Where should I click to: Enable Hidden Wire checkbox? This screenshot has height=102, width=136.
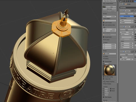tap(104, 79)
